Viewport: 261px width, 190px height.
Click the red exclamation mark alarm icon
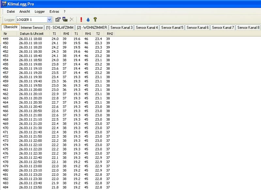click(x=81, y=20)
